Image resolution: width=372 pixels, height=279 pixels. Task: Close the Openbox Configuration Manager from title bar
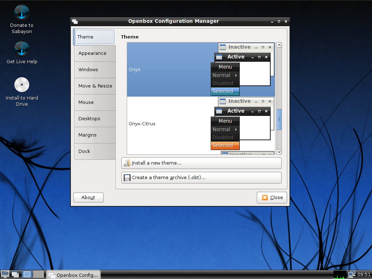coord(286,21)
